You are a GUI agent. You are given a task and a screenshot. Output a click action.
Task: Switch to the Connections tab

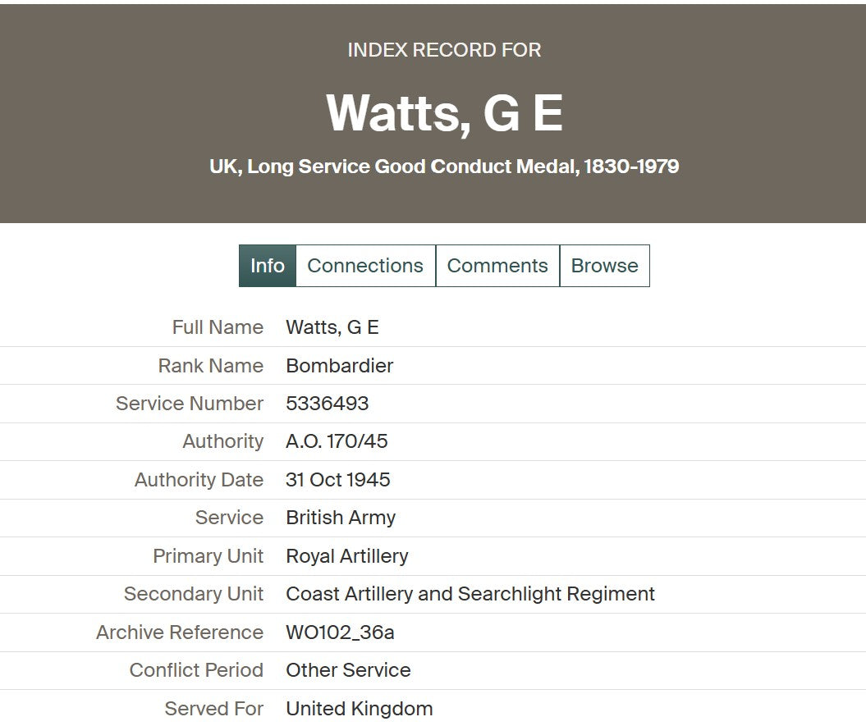click(365, 266)
